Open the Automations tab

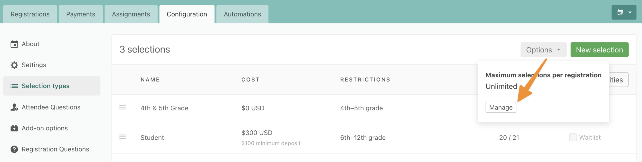point(242,14)
